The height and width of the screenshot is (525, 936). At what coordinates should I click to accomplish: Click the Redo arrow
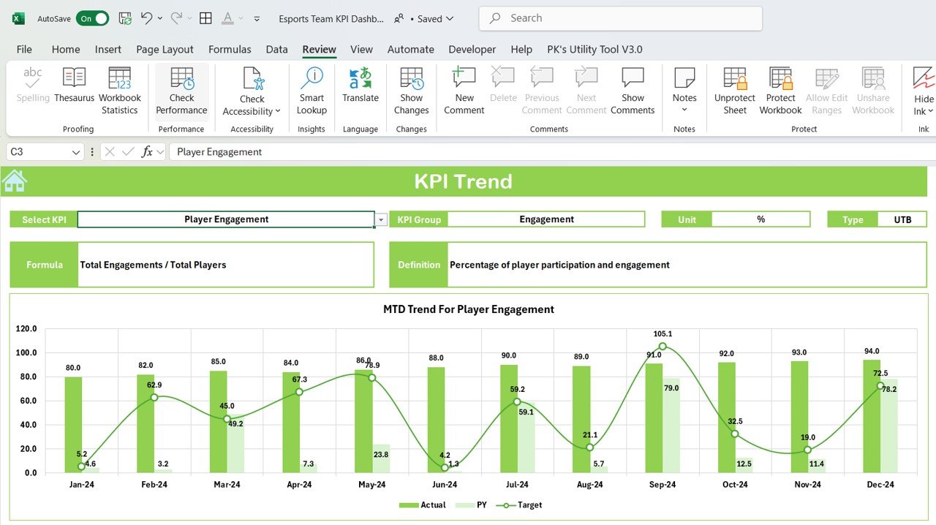tap(176, 18)
